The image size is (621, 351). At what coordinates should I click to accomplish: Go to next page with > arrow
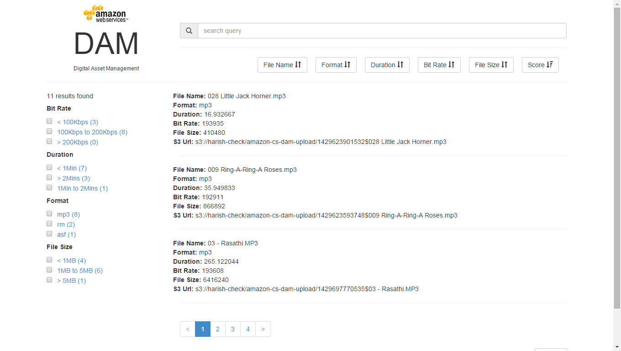(x=263, y=329)
